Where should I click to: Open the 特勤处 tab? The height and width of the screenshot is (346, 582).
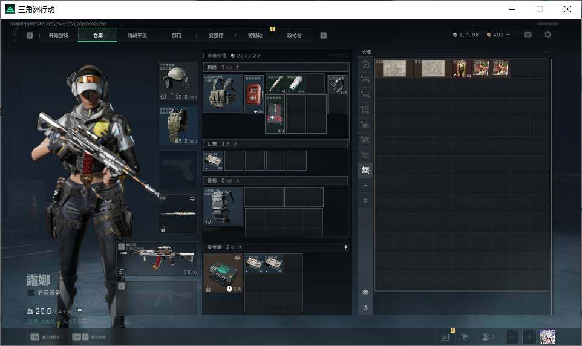255,35
